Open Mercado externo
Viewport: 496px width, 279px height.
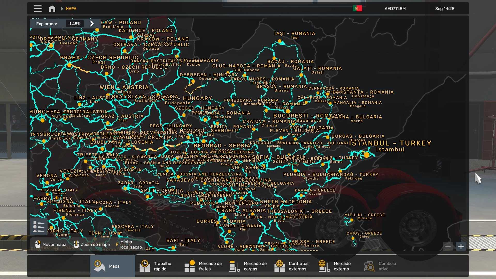pyautogui.click(x=338, y=266)
